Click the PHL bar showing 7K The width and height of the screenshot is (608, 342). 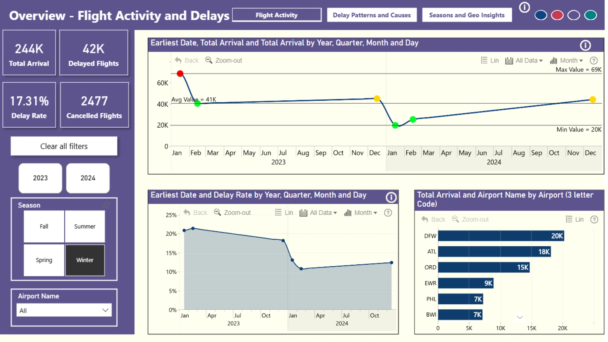(x=461, y=299)
